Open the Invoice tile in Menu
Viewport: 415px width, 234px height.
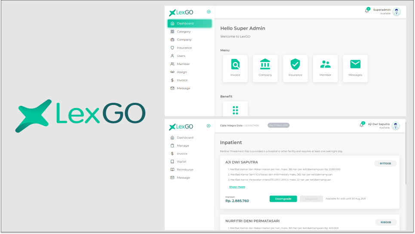(x=235, y=68)
